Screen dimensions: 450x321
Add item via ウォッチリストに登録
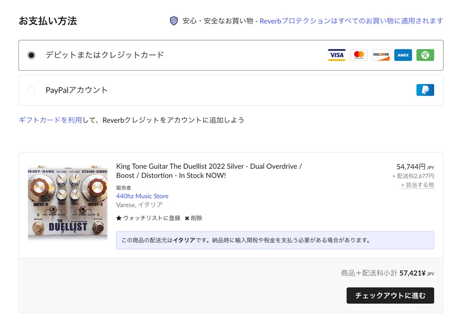click(x=152, y=218)
